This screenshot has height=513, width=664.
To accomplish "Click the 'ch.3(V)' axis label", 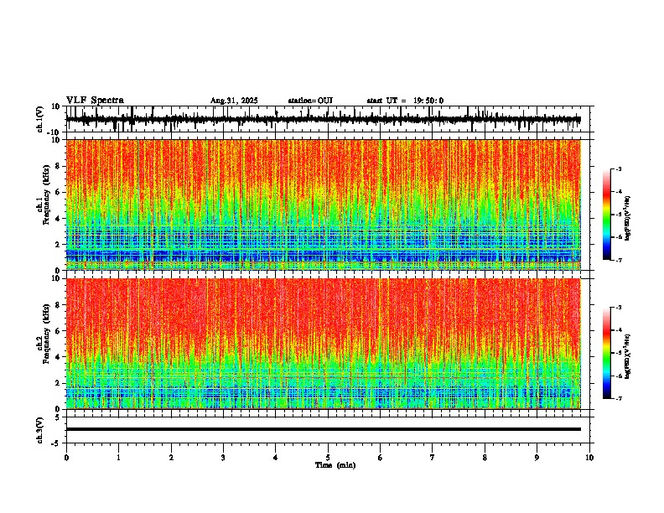I will pos(40,430).
